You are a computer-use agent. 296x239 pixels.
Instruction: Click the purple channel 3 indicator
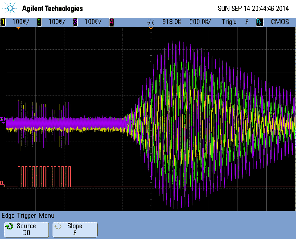coord(75,22)
